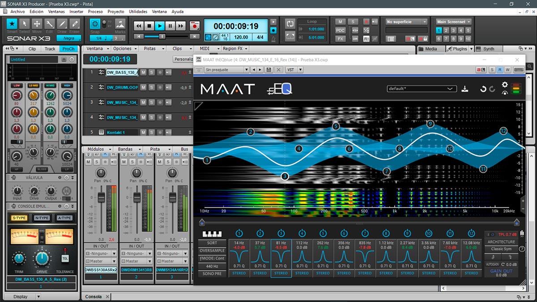Enable plugin Read automation R button

point(500,70)
